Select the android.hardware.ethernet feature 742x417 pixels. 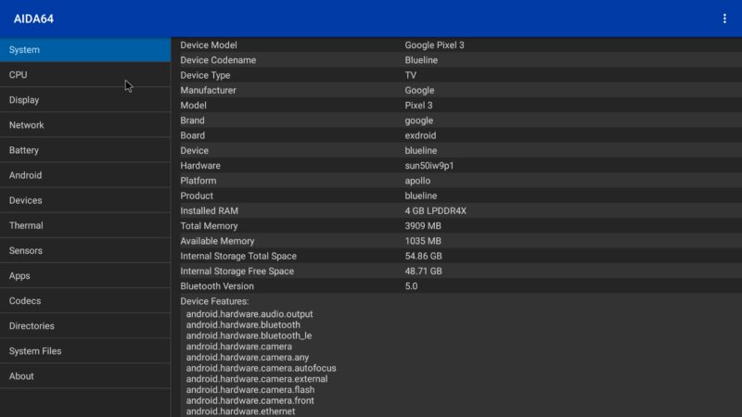(240, 411)
